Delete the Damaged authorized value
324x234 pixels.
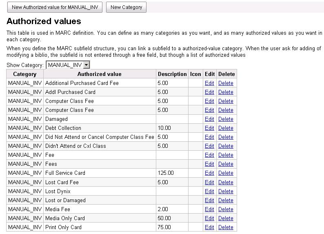pos(226,119)
